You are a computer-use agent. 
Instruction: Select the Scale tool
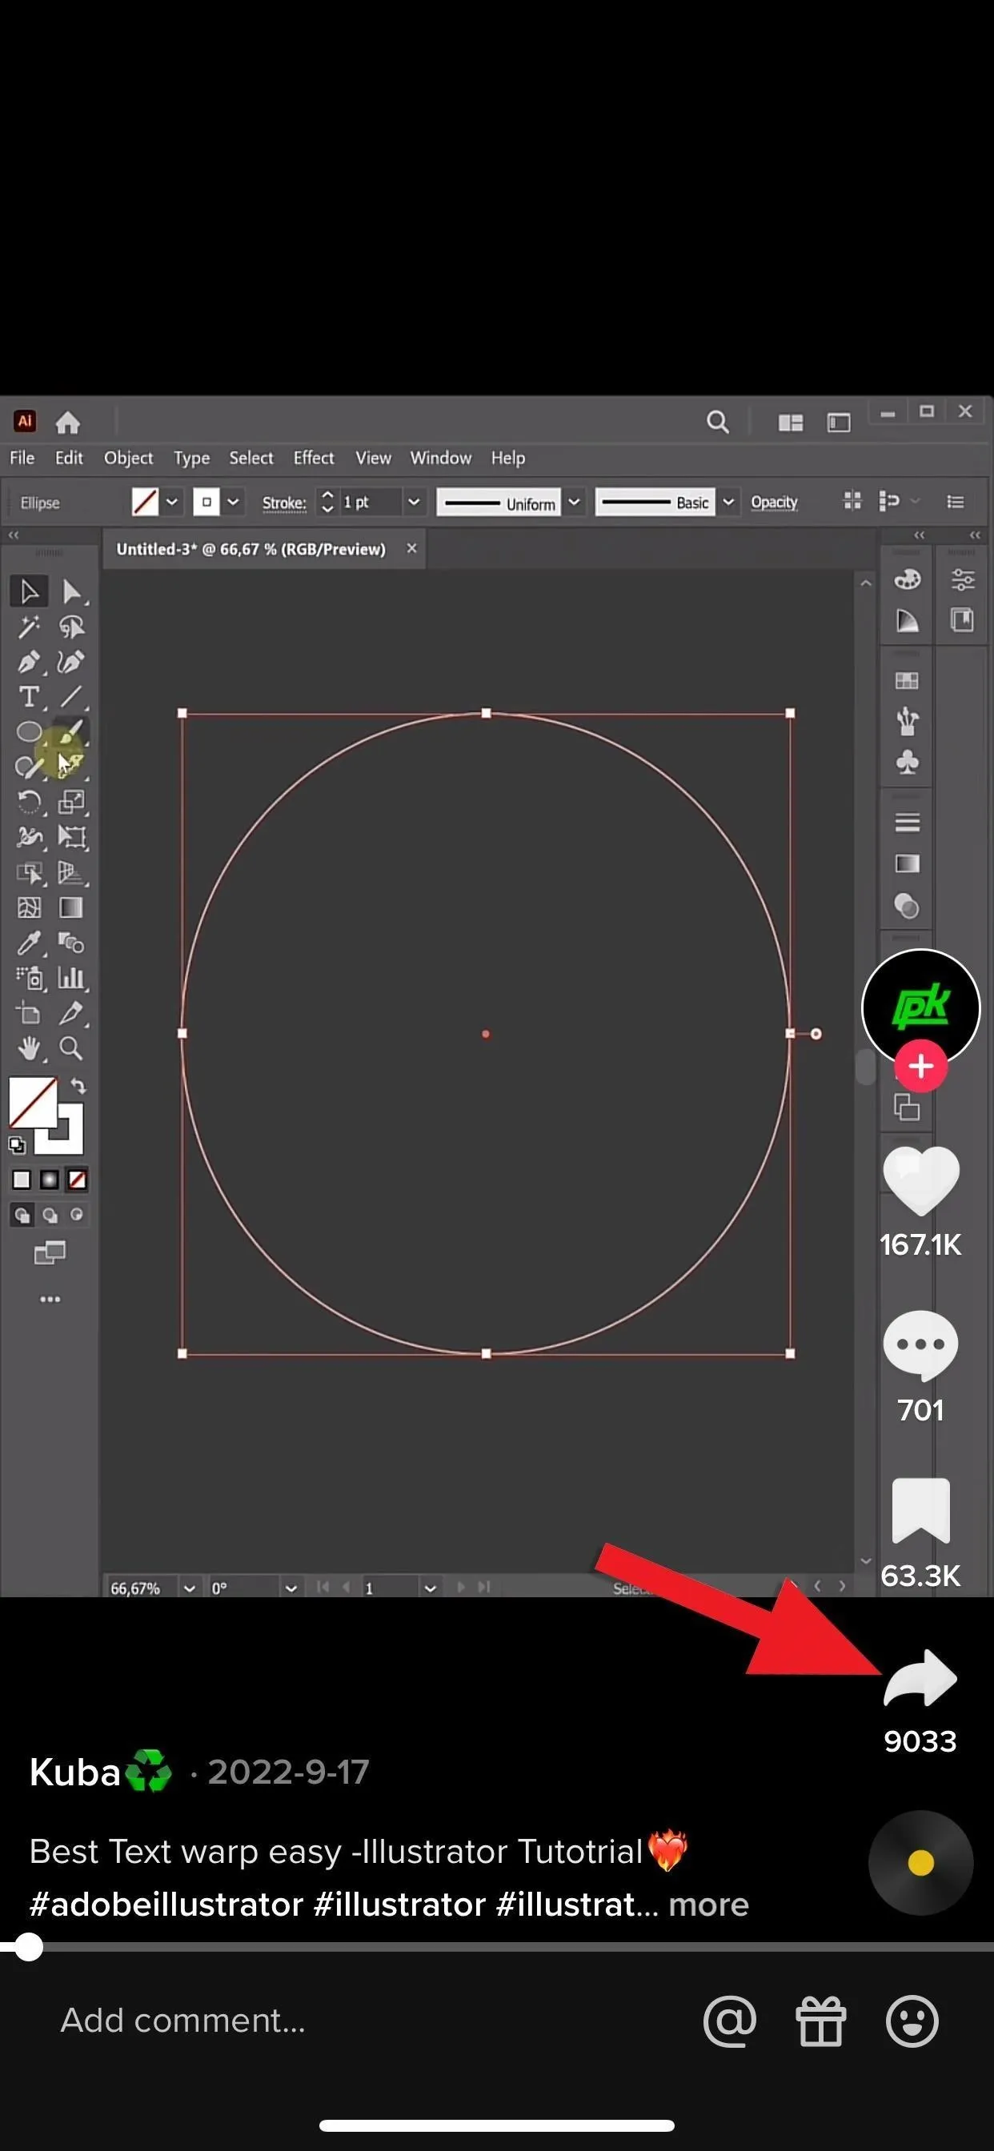72,803
